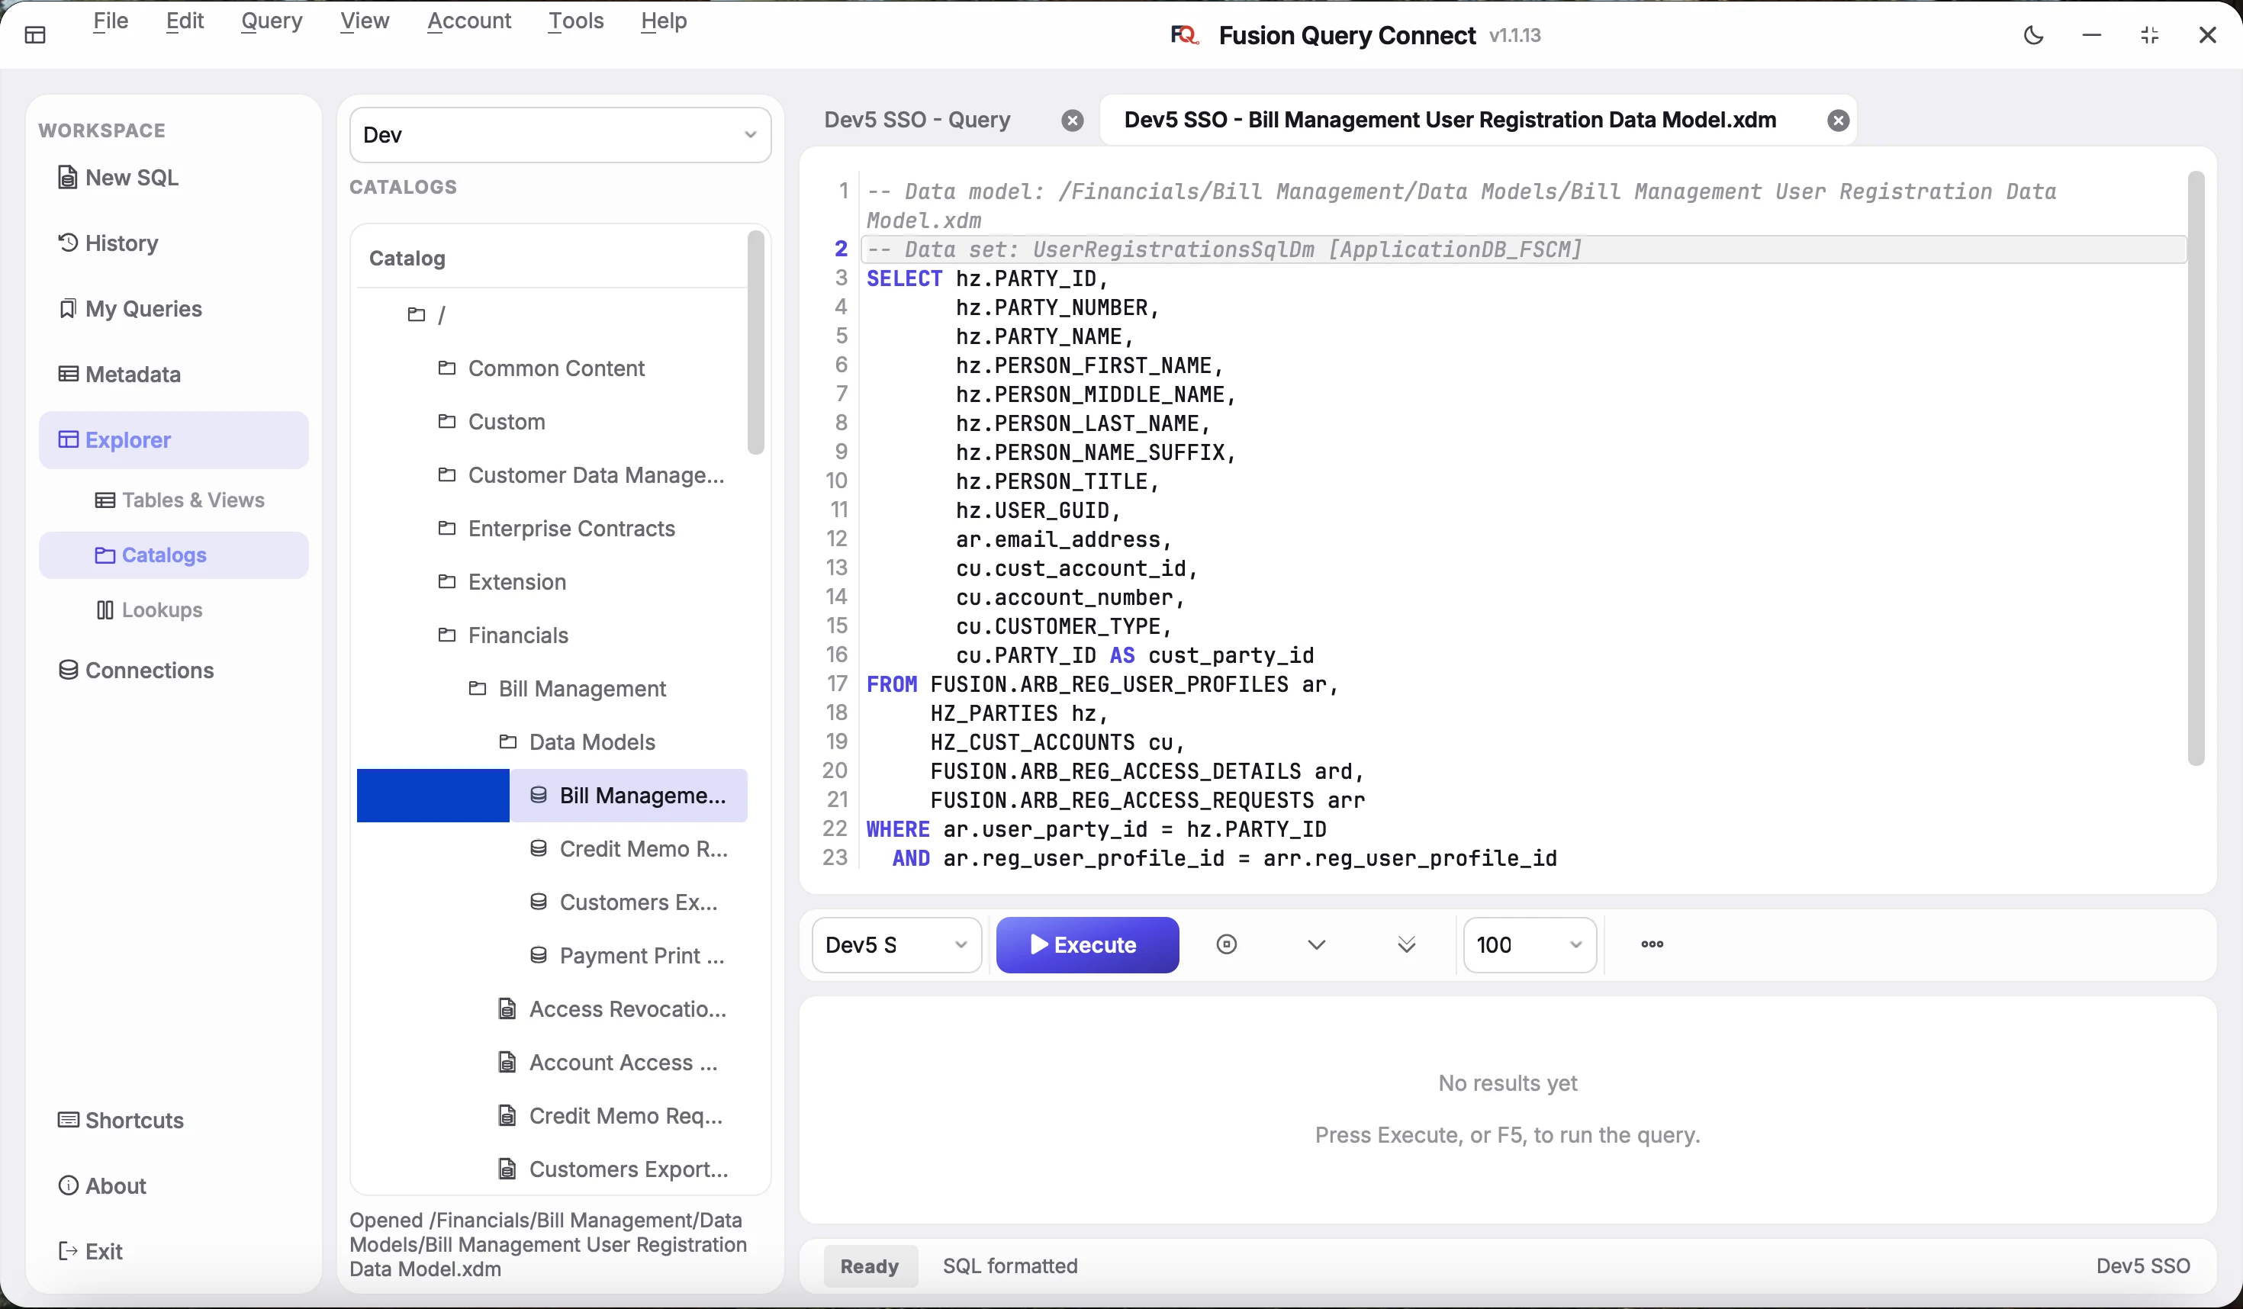This screenshot has width=2243, height=1309.
Task: Open Dev5 S connection dropdown
Action: point(896,945)
